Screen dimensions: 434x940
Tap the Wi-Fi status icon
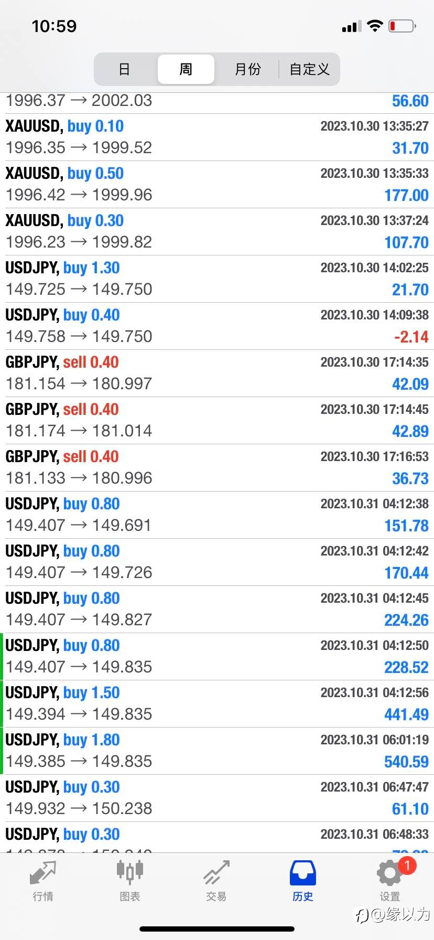[375, 26]
